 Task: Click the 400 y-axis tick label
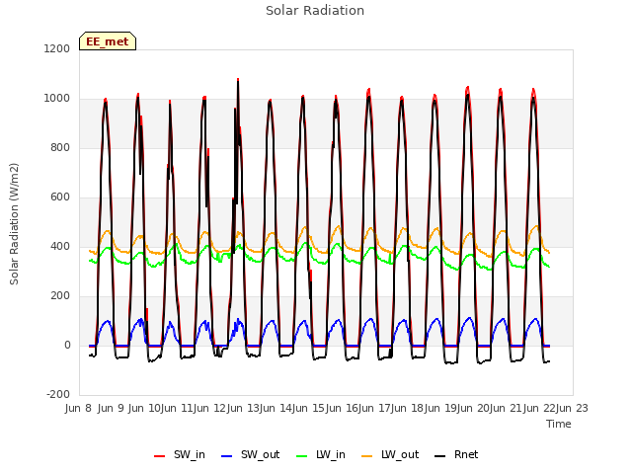click(60, 246)
